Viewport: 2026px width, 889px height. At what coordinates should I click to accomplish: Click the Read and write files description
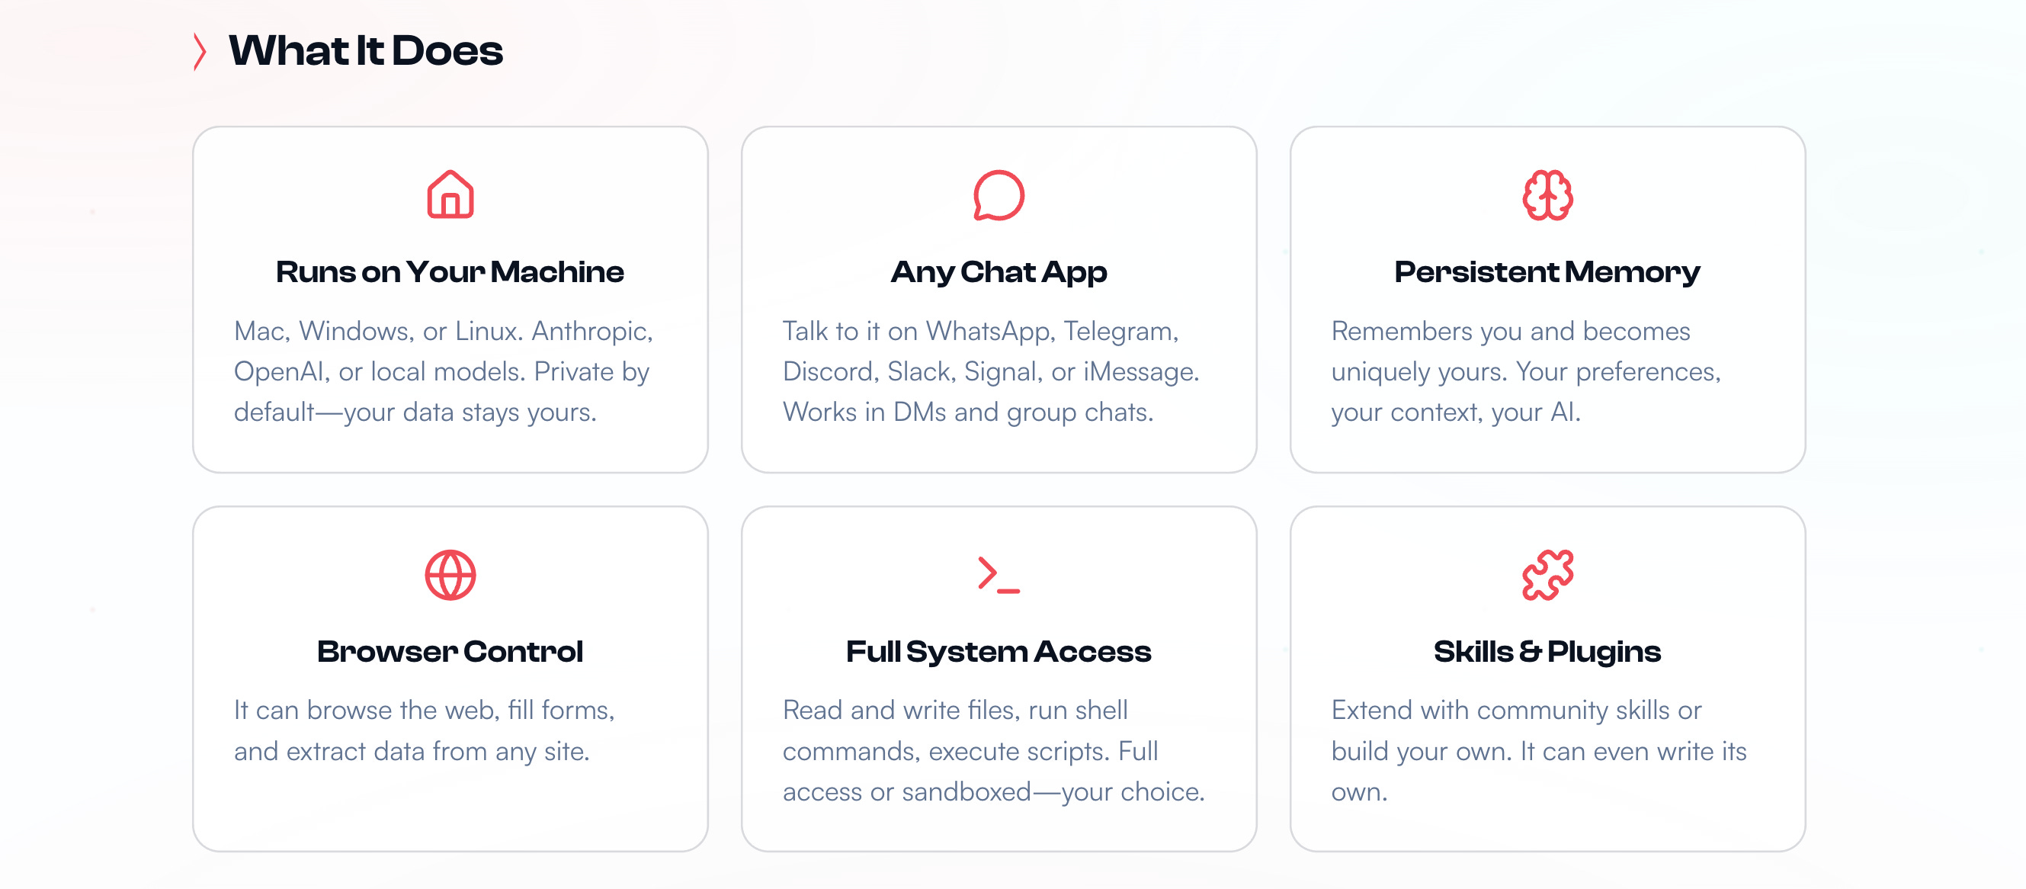point(993,750)
